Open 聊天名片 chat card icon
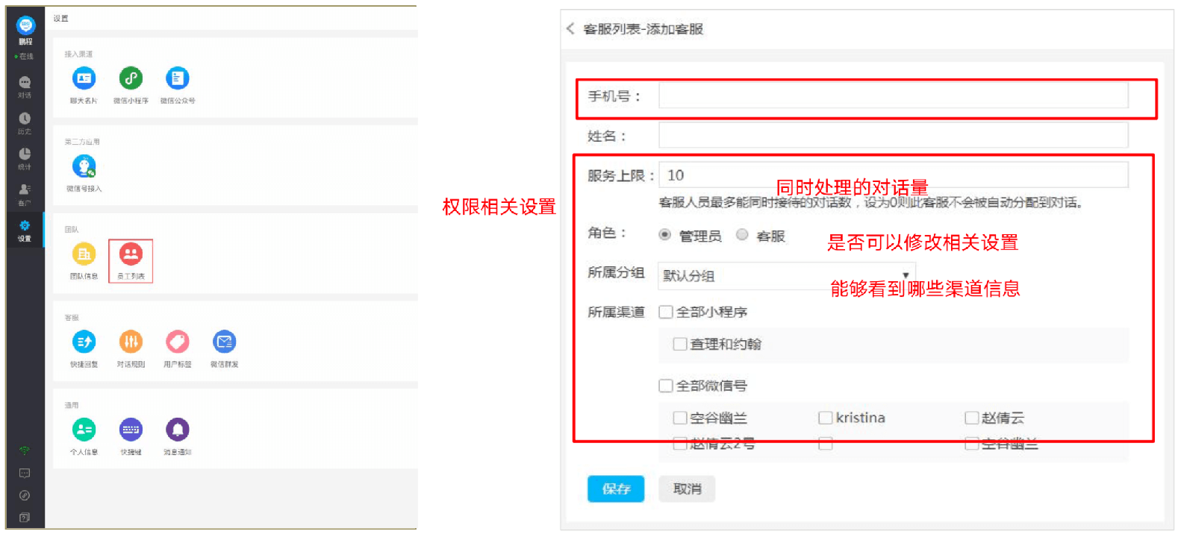The width and height of the screenshot is (1184, 540). coord(84,78)
